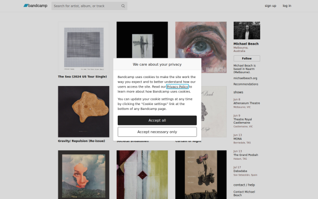Click the 'shows' sidebar heading

pos(238,92)
